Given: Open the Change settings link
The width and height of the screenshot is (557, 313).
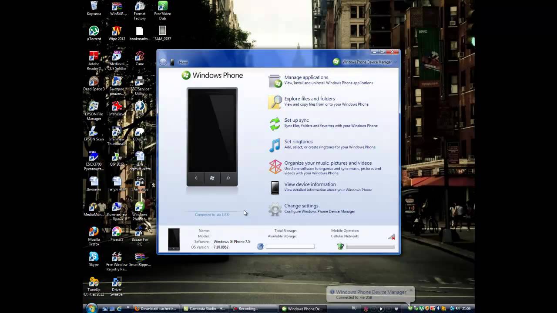Looking at the screenshot, I should tap(301, 206).
